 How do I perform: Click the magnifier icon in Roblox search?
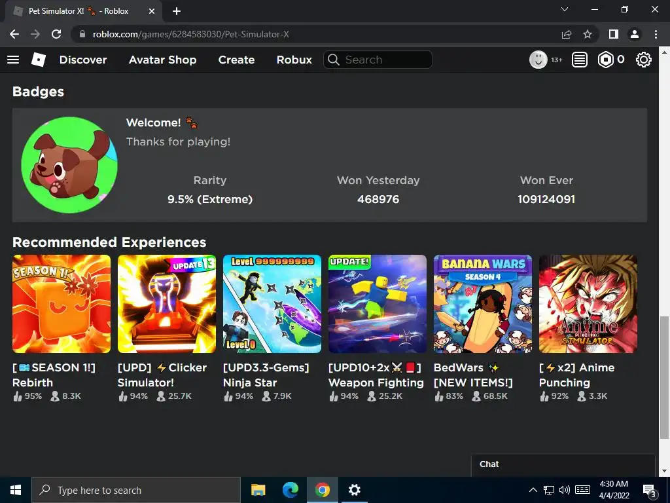click(x=334, y=60)
